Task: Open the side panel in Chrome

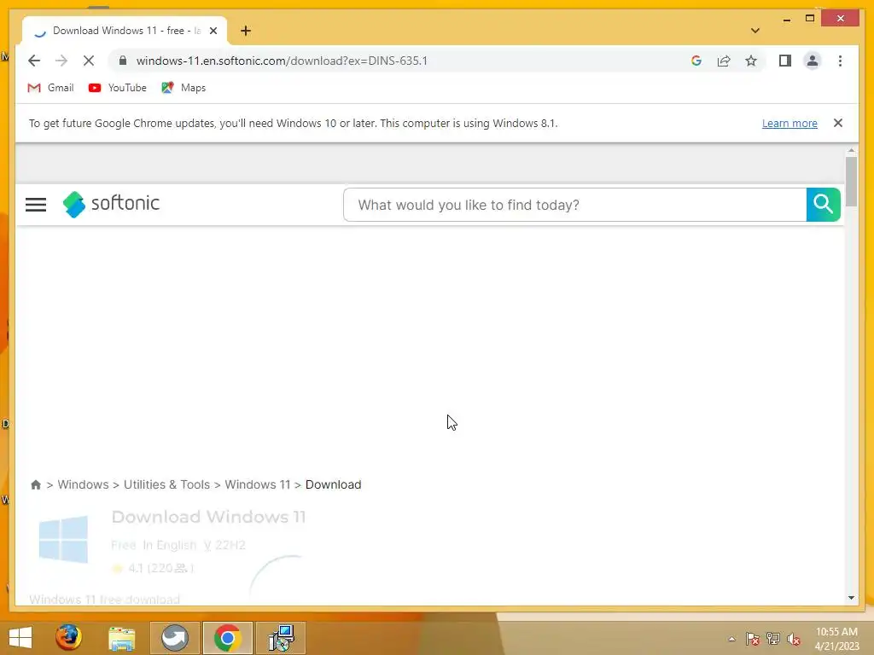Action: (x=785, y=61)
